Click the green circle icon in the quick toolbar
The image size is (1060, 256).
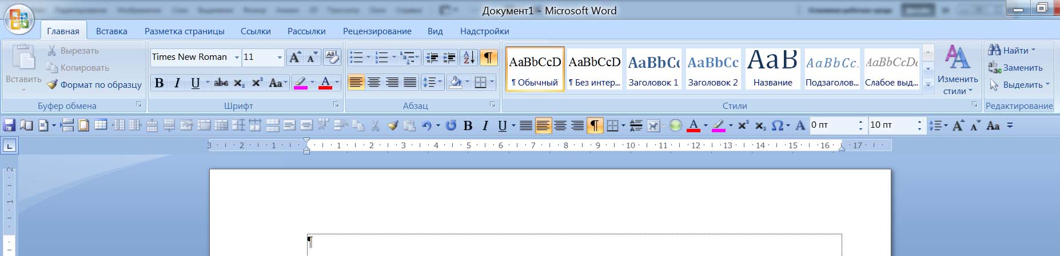[x=676, y=126]
